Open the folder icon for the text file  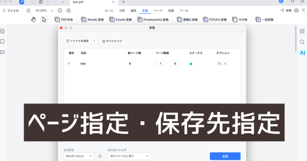point(219,63)
